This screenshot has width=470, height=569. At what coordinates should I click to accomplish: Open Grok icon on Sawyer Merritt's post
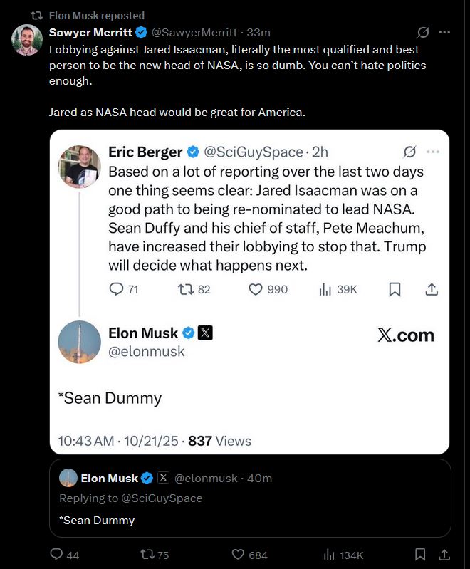(423, 32)
